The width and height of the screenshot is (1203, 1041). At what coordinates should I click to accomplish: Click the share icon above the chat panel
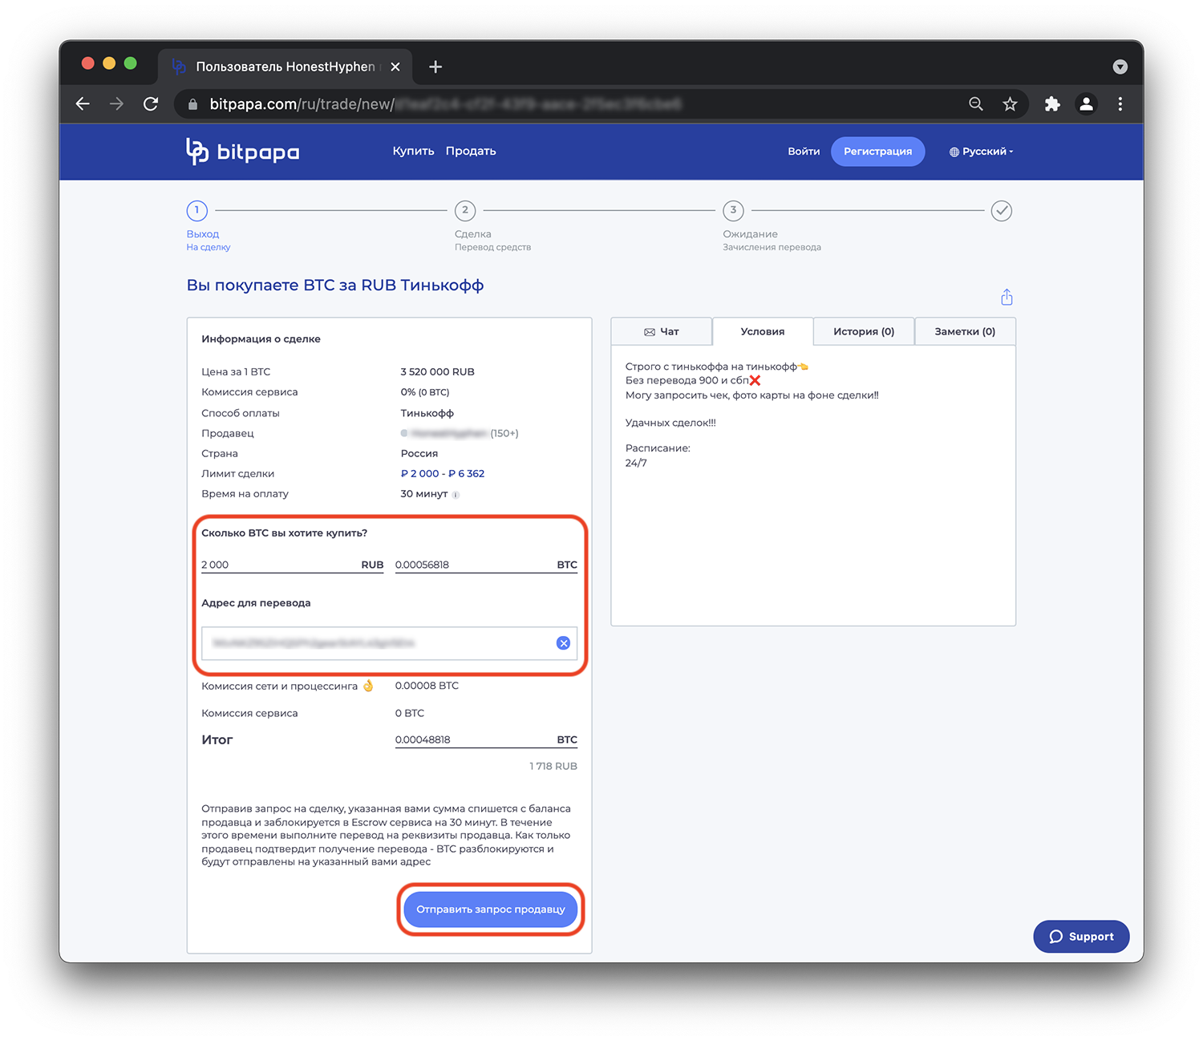pyautogui.click(x=1007, y=298)
